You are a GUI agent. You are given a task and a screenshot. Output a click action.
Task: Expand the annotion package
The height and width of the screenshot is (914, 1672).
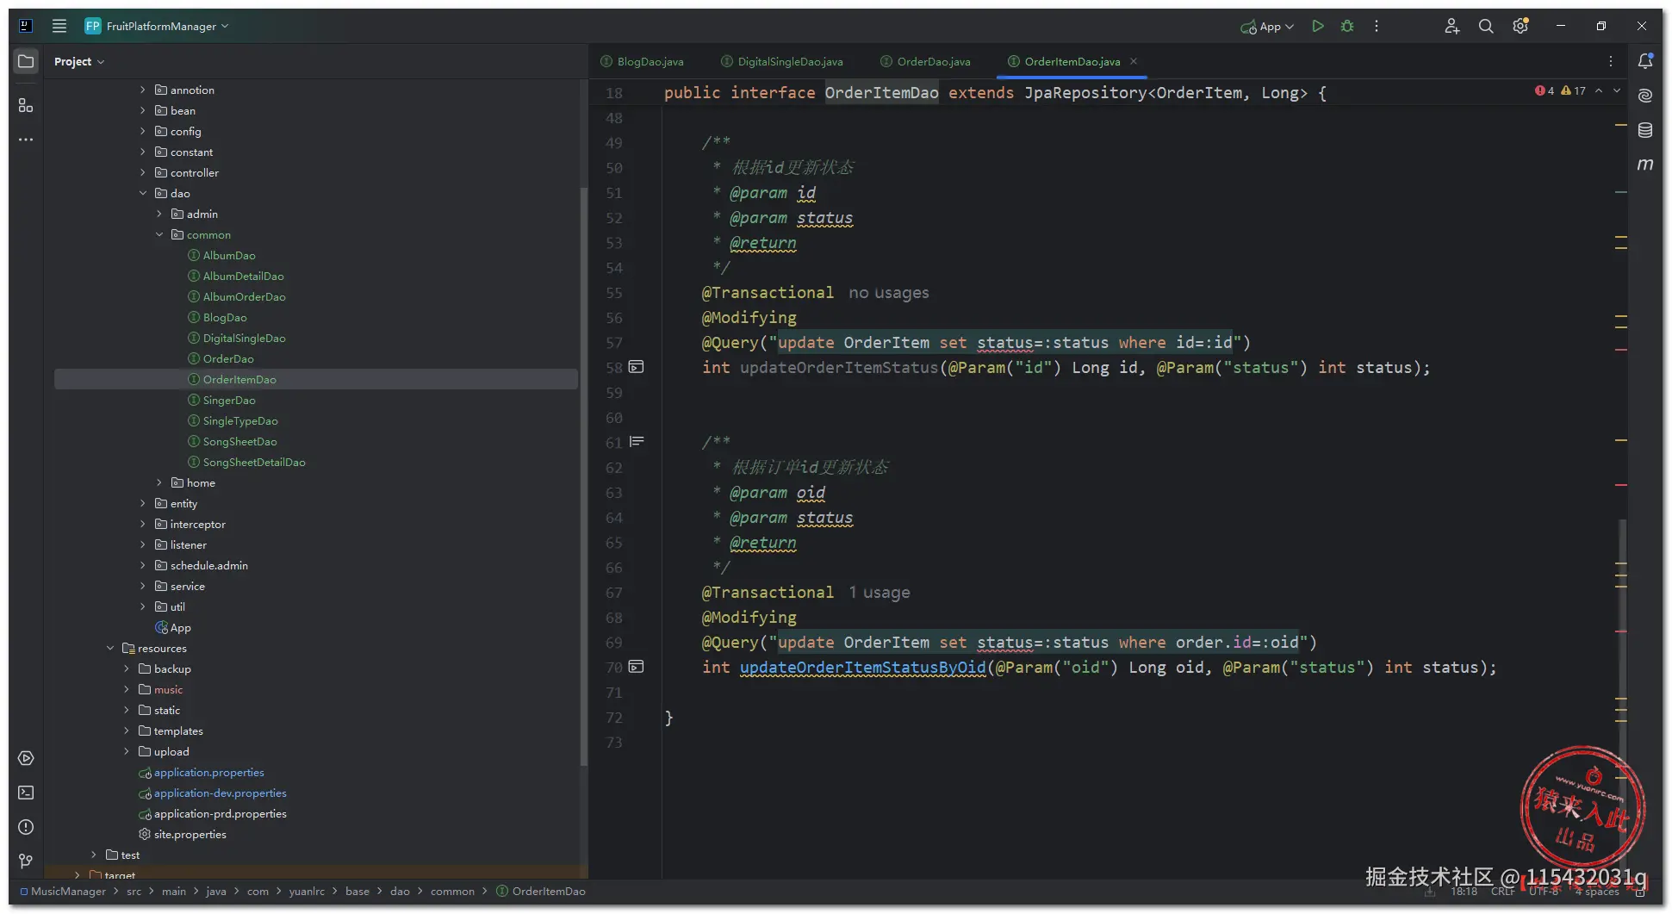[143, 90]
